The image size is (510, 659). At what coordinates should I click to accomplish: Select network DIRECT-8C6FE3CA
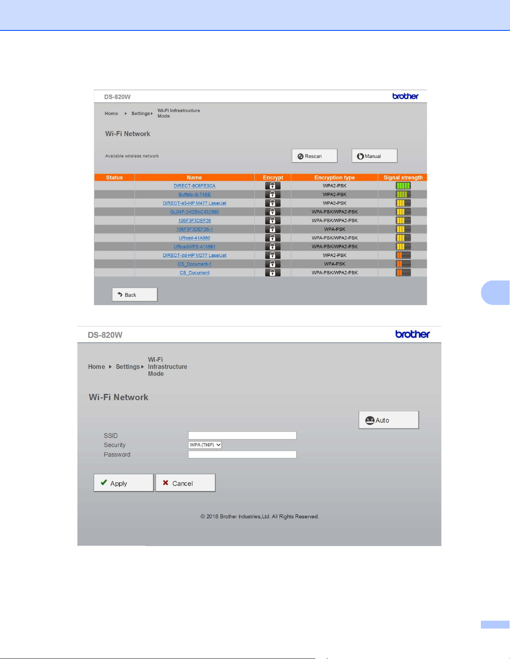pyautogui.click(x=194, y=186)
